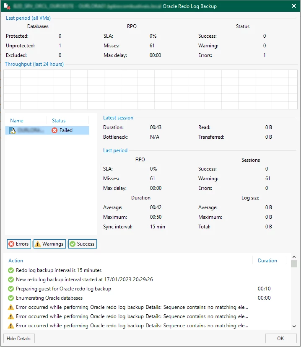The width and height of the screenshot is (301, 347).
Task: Click the '00:10' duration value in log
Action: point(264,289)
